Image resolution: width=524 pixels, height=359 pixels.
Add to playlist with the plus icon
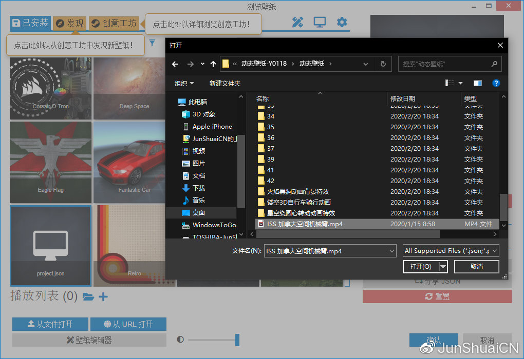(103, 296)
